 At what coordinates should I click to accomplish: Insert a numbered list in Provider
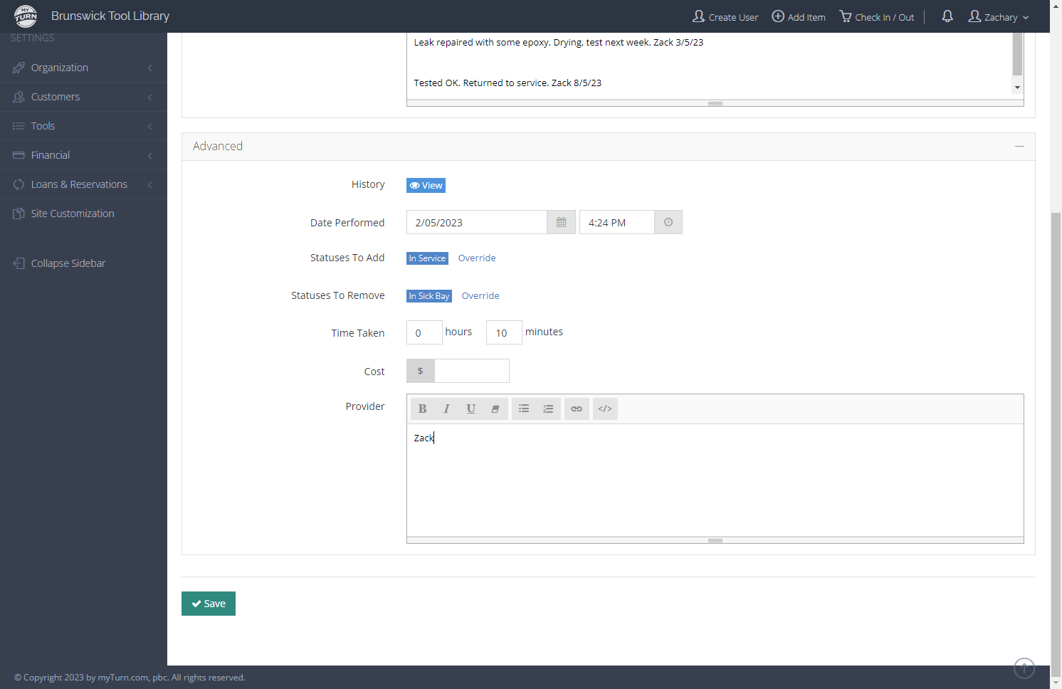coord(548,409)
